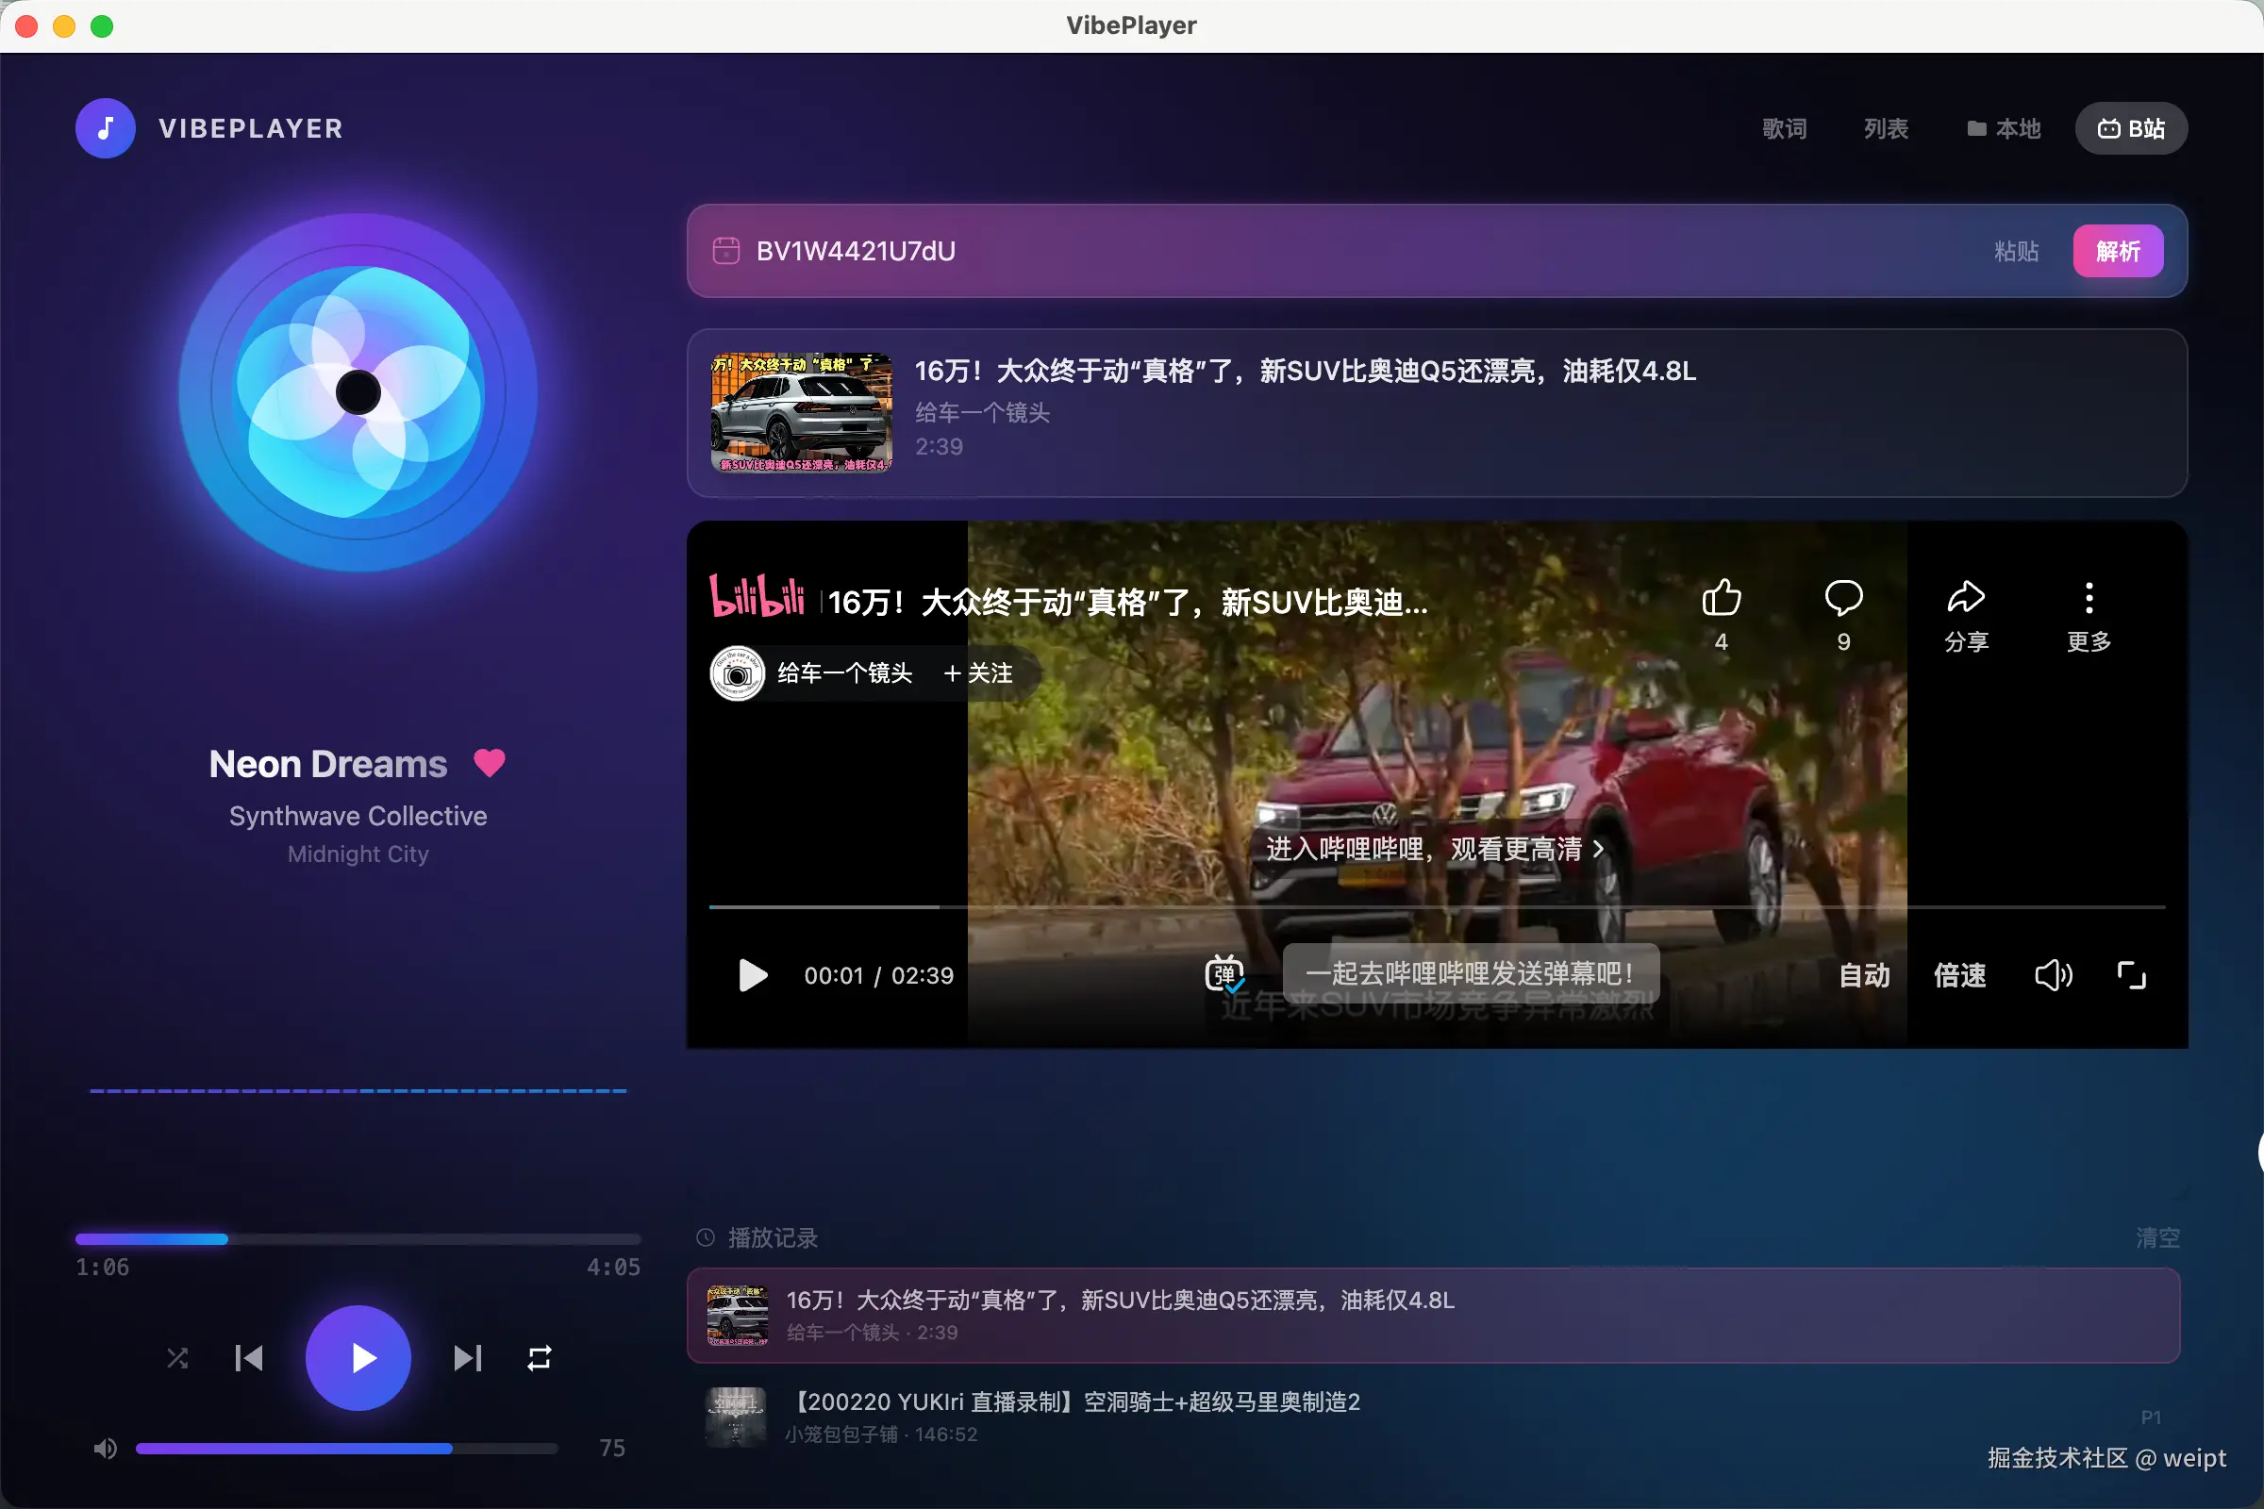The width and height of the screenshot is (2264, 1509).
Task: Toggle repeat mode icon
Action: [x=539, y=1358]
